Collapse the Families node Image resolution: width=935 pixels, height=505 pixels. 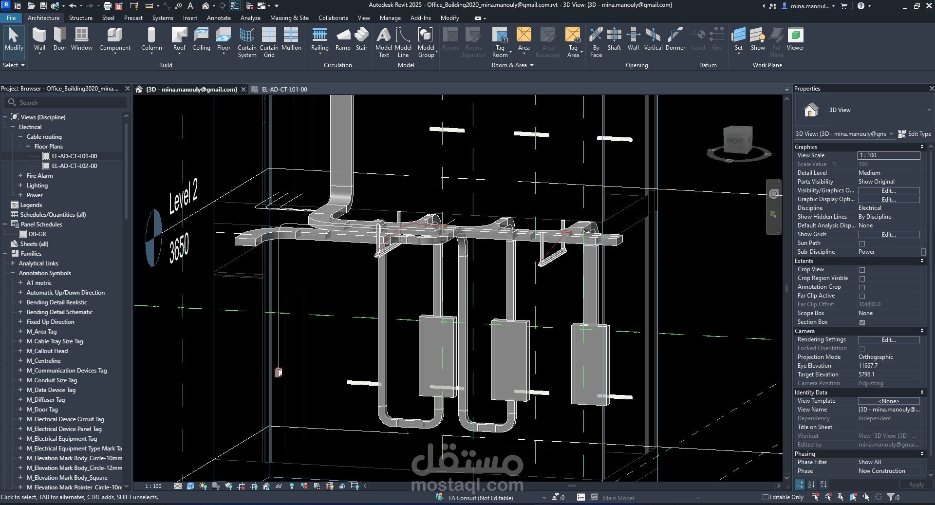point(5,253)
